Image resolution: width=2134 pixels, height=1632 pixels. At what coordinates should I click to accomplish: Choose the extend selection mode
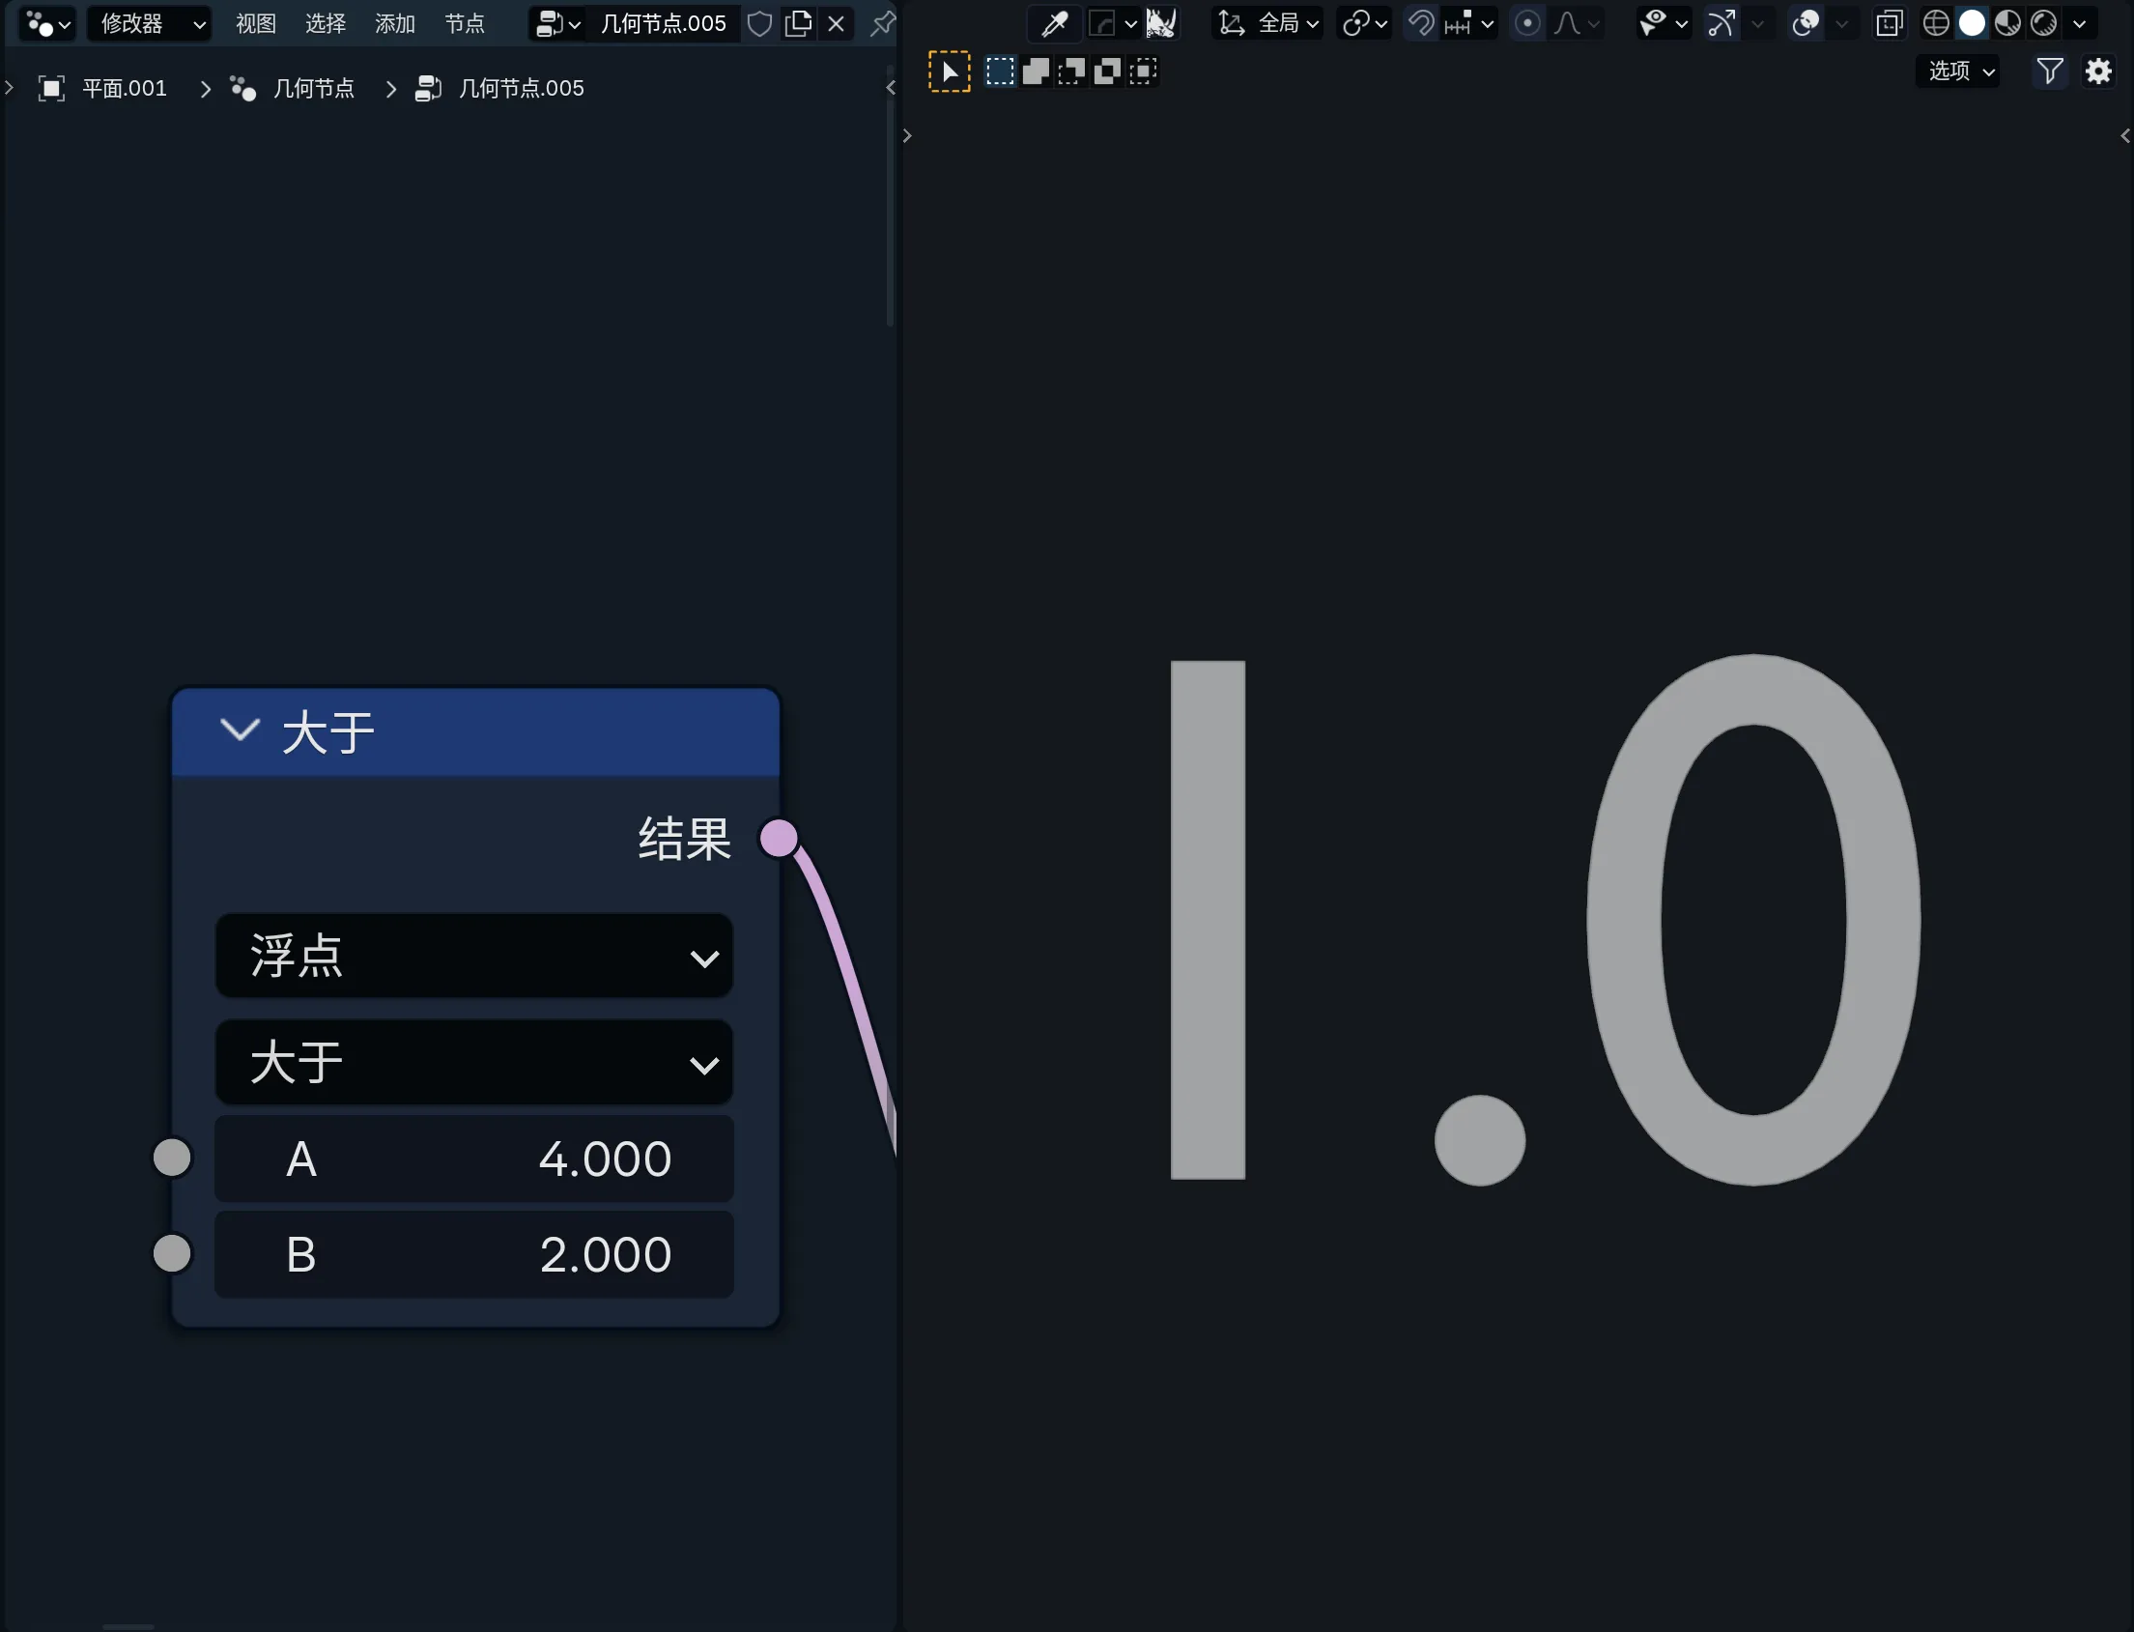(1036, 71)
